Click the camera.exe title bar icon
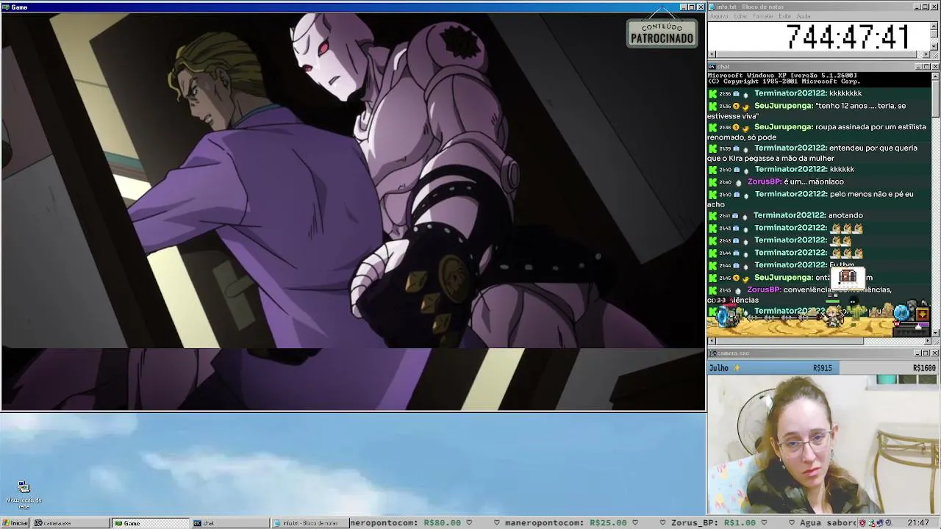This screenshot has height=529, width=941. 712,353
